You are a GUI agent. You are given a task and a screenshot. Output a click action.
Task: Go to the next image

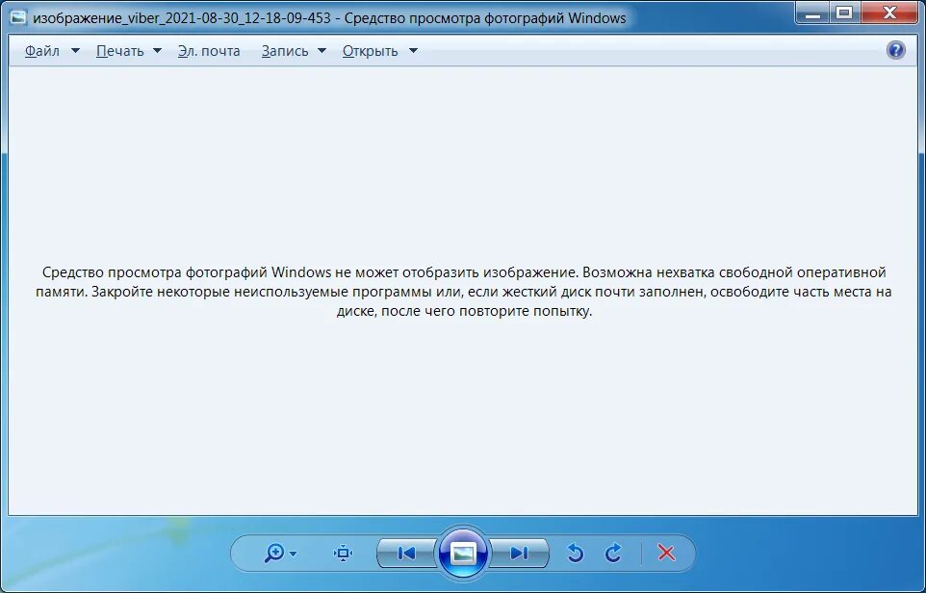coord(520,553)
